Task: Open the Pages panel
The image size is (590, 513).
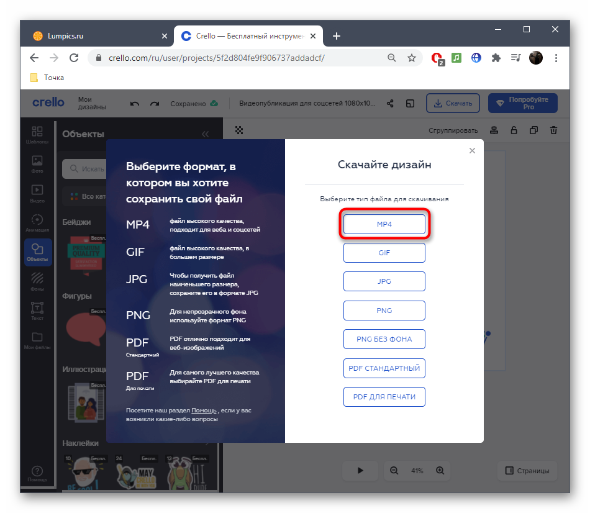Action: click(527, 471)
